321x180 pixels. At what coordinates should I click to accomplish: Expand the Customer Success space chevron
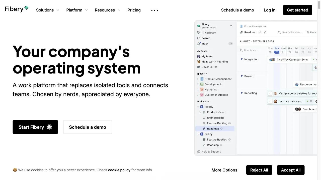[x=198, y=95]
